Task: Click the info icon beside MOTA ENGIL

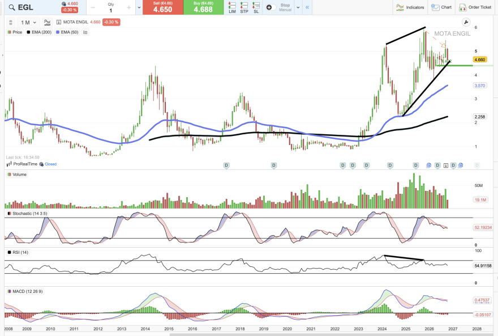Action: coord(59,22)
